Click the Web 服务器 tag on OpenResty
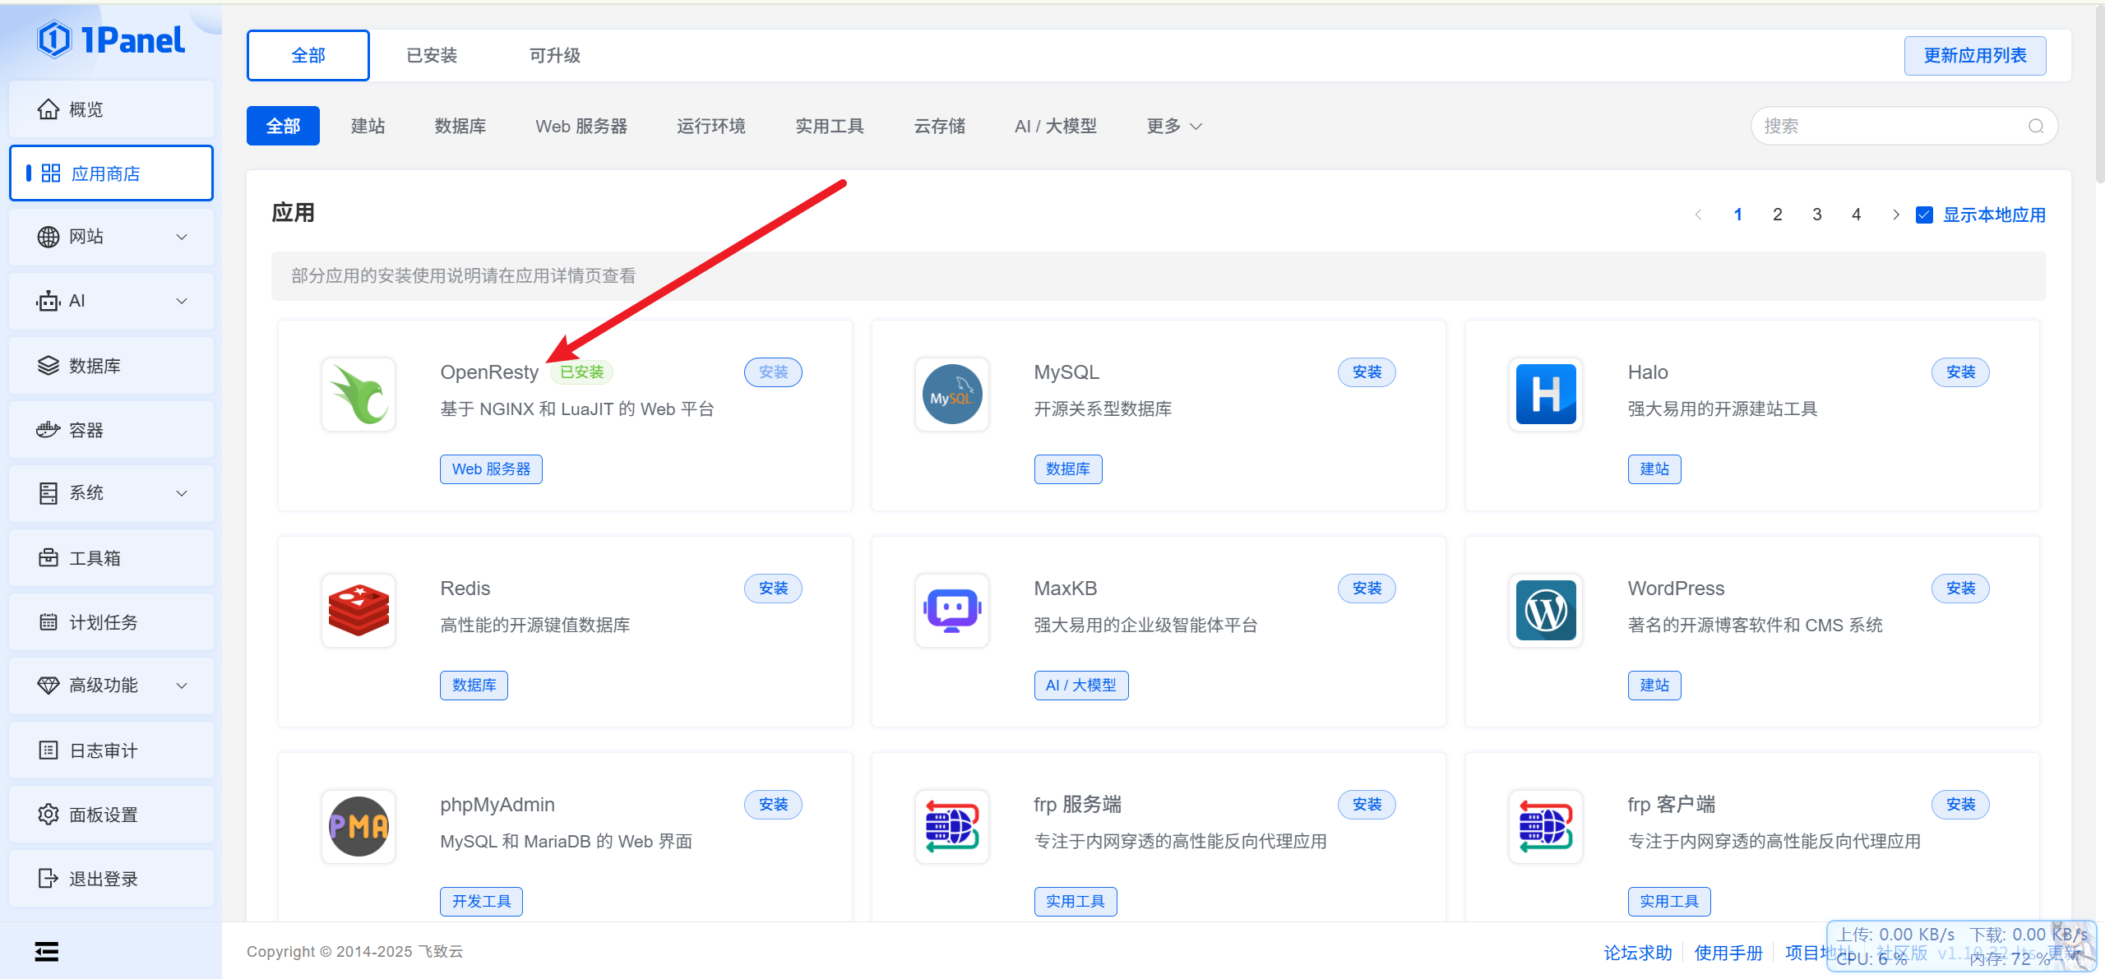The image size is (2105, 979). 491,469
